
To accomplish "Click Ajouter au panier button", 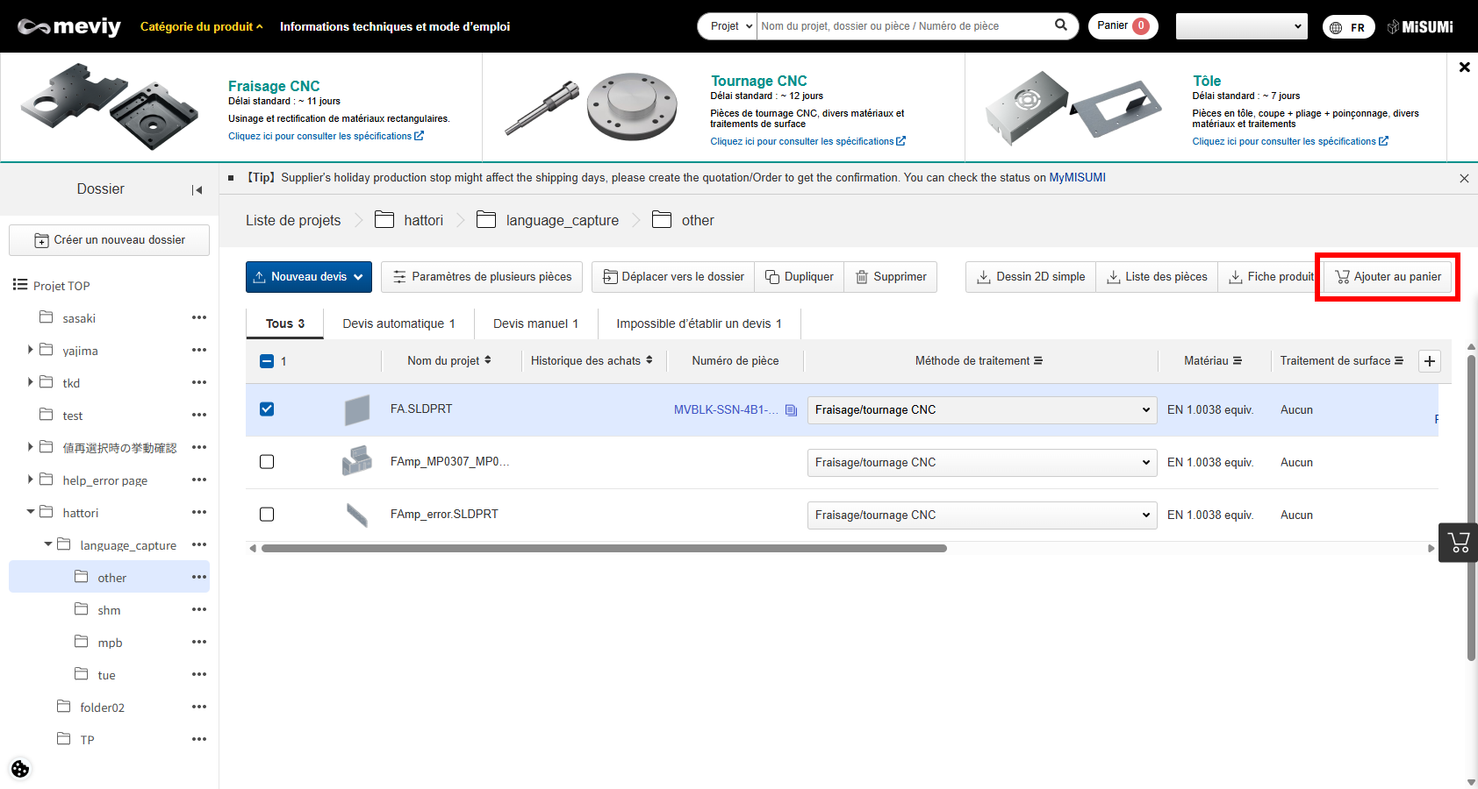I will [x=1388, y=277].
